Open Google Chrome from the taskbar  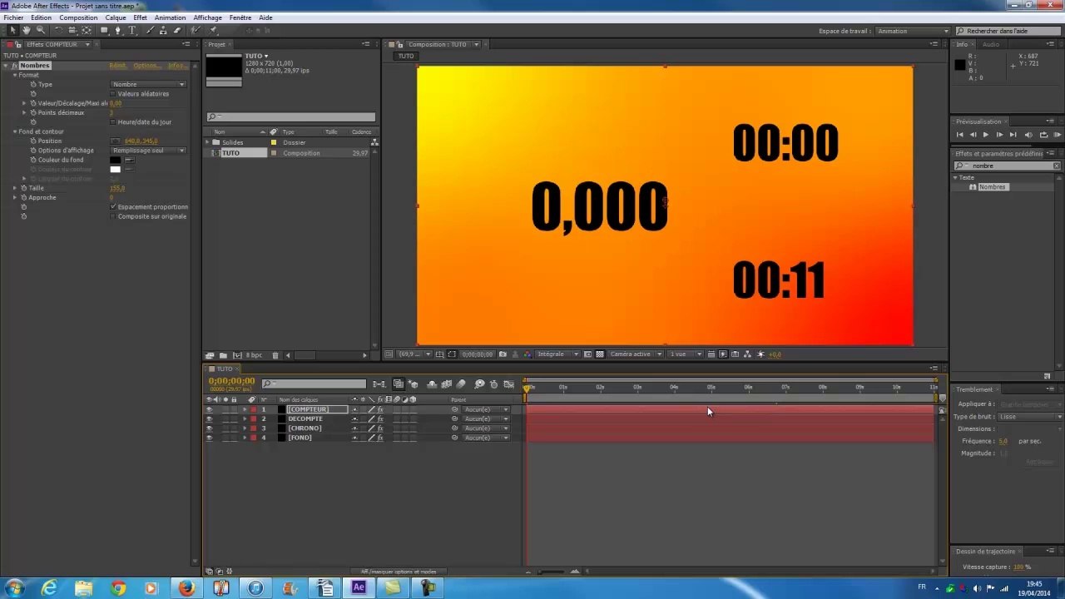pyautogui.click(x=118, y=588)
